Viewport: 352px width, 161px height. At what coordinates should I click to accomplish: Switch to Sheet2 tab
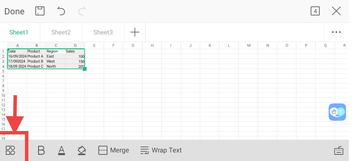click(x=61, y=32)
